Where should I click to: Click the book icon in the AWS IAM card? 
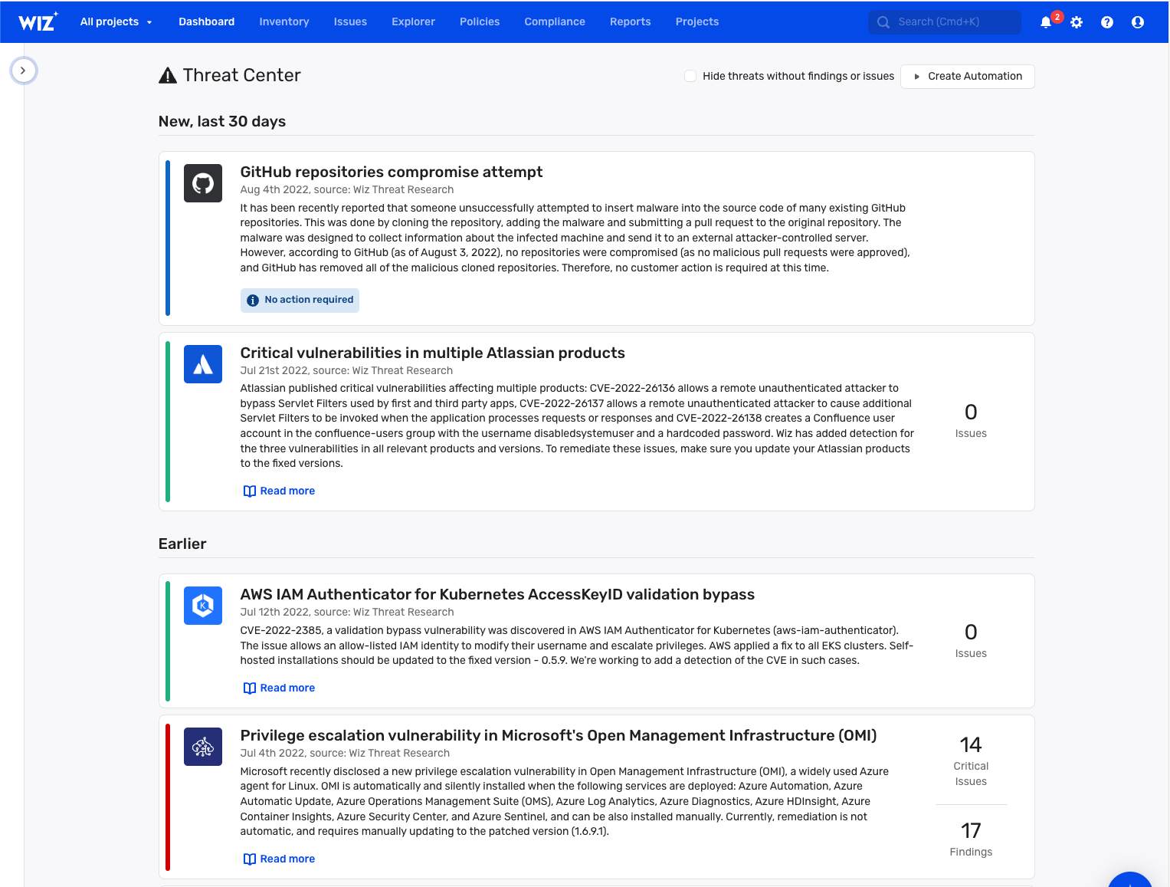point(250,688)
